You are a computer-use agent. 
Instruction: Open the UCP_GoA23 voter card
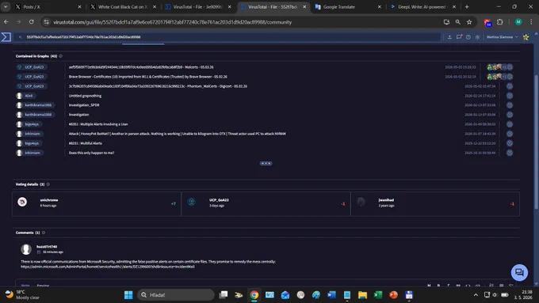pos(266,204)
